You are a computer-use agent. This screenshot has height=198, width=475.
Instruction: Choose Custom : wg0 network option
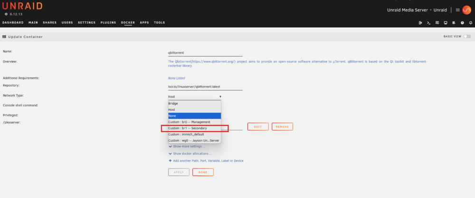click(195, 141)
